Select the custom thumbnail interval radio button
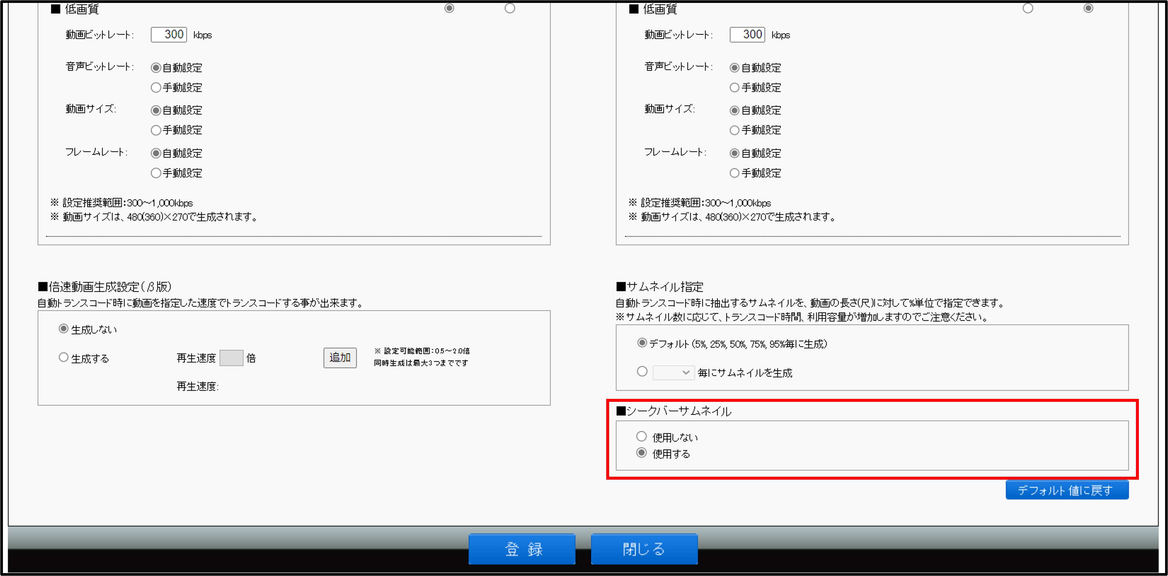 click(x=642, y=372)
